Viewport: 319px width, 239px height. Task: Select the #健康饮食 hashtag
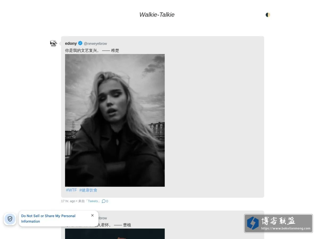[x=88, y=190]
